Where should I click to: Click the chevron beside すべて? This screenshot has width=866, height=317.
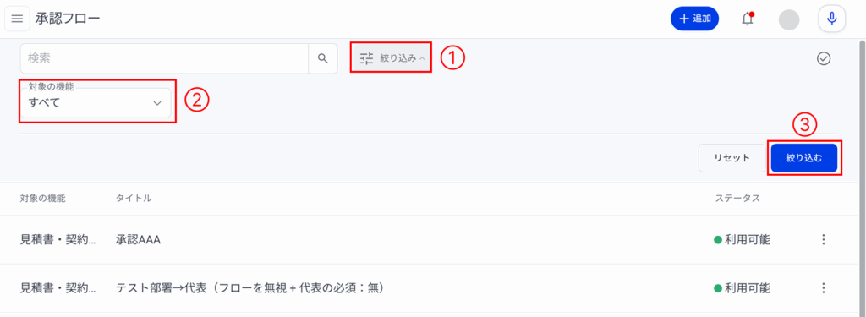tap(156, 103)
